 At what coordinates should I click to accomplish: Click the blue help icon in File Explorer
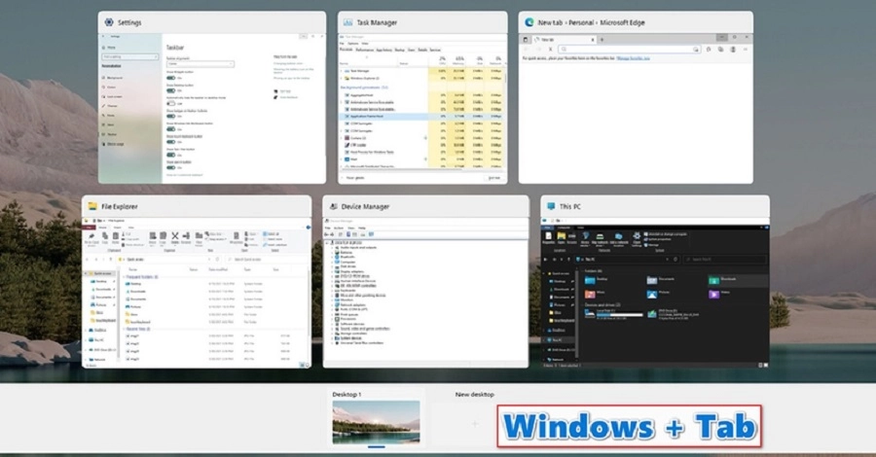point(308,228)
